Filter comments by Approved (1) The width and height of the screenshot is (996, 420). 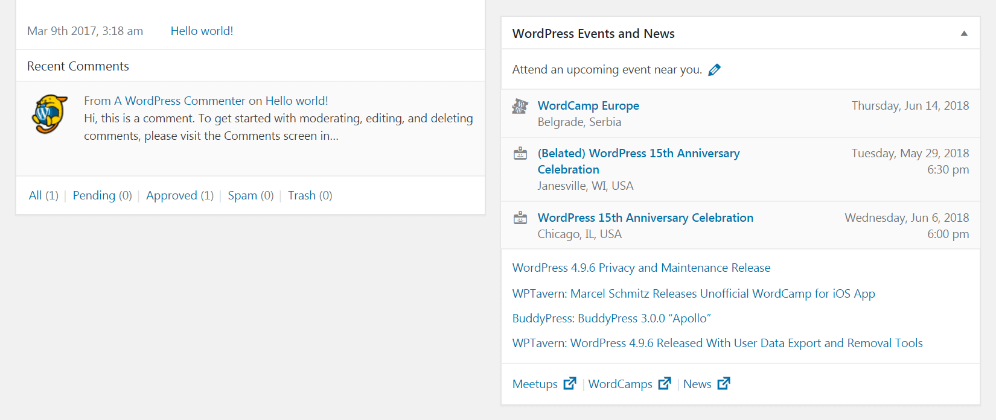tap(180, 195)
